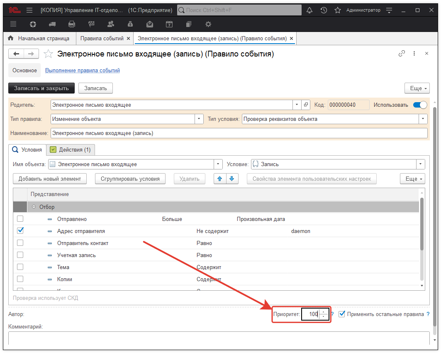Open the printer section icon

(72, 24)
